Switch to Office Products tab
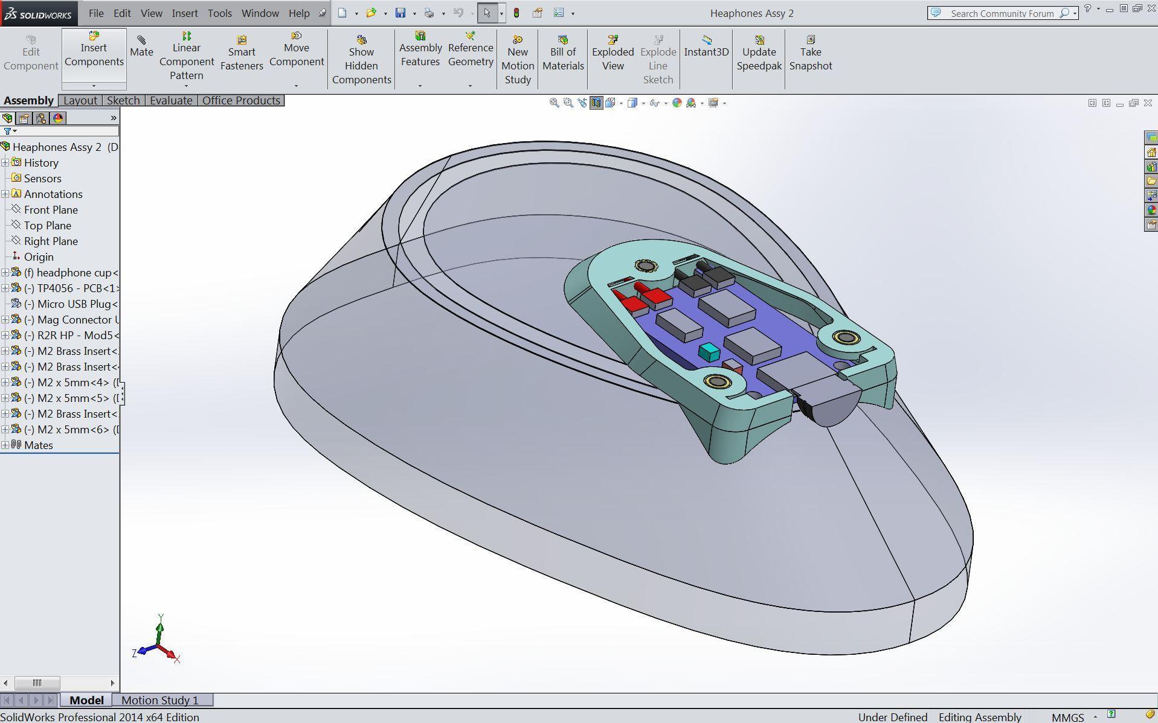Screen dimensions: 1158x723 241,100
